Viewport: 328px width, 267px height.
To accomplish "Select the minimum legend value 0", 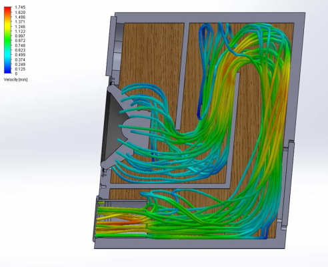I will [16, 73].
